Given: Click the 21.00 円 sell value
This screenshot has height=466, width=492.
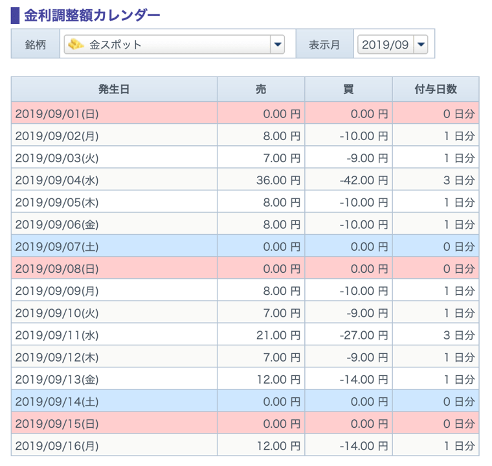Looking at the screenshot, I should 278,335.
